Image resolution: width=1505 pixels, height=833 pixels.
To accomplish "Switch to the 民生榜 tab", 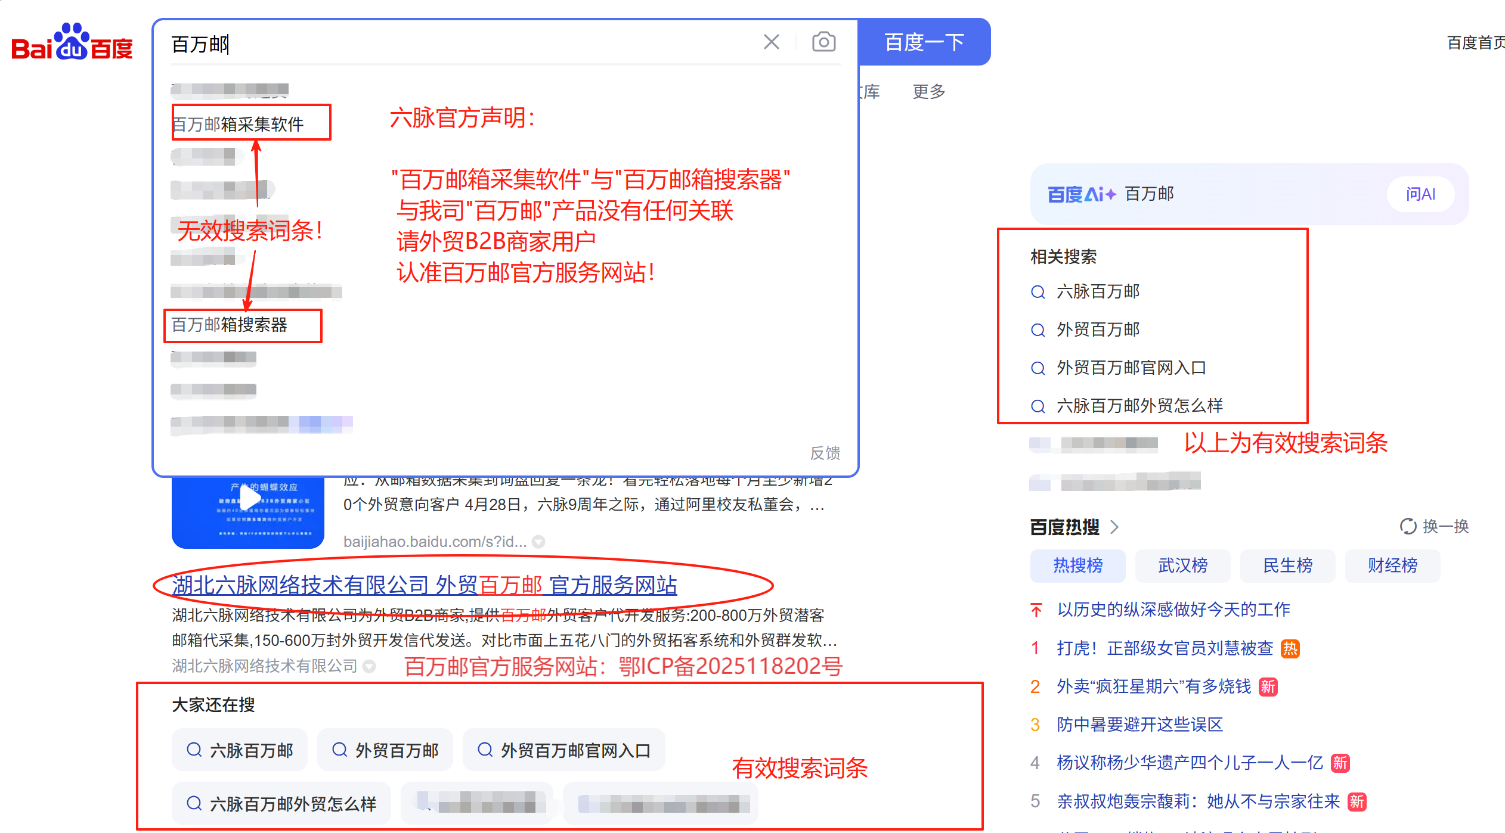I will [1288, 565].
